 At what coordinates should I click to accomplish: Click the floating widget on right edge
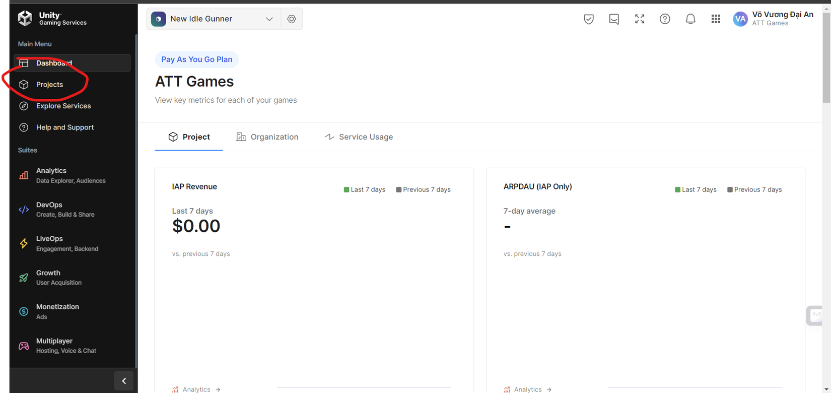click(x=814, y=316)
